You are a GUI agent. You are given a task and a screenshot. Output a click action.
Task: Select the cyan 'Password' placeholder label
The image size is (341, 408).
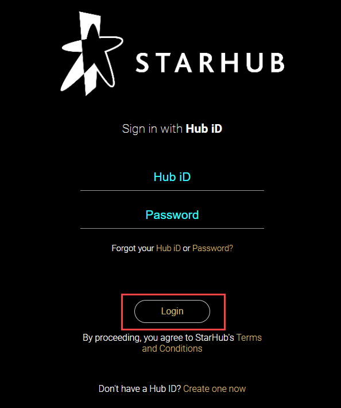(x=172, y=215)
